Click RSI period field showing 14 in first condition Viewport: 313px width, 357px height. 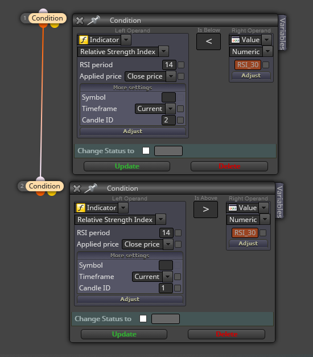169,65
